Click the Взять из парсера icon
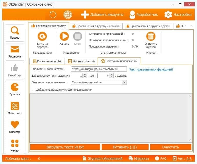Image resolution: width=197 pixels, height=164 pixels. 42,37
